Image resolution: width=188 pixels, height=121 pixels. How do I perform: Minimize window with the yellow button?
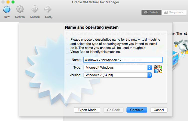8,2
